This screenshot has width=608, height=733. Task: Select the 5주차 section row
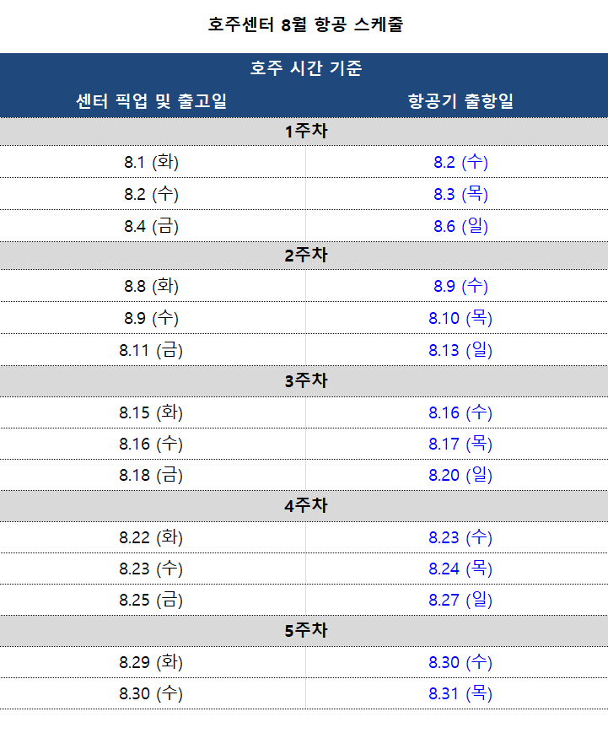point(304,631)
